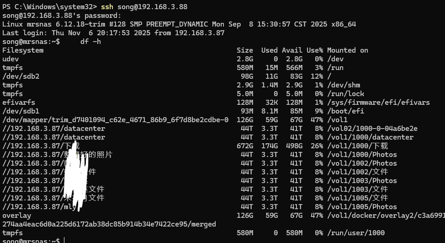
Task: Click the '/vol02/1000-0-04a6be2e' mount path
Action: pos(372,129)
